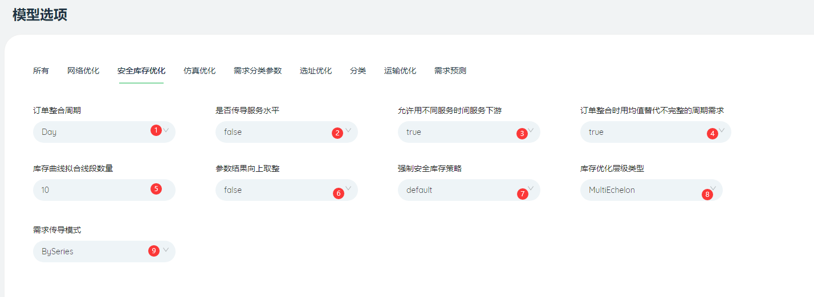Viewport: 814px width, 297px height.
Task: Open the 需求分类参数 tab
Action: pyautogui.click(x=258, y=71)
